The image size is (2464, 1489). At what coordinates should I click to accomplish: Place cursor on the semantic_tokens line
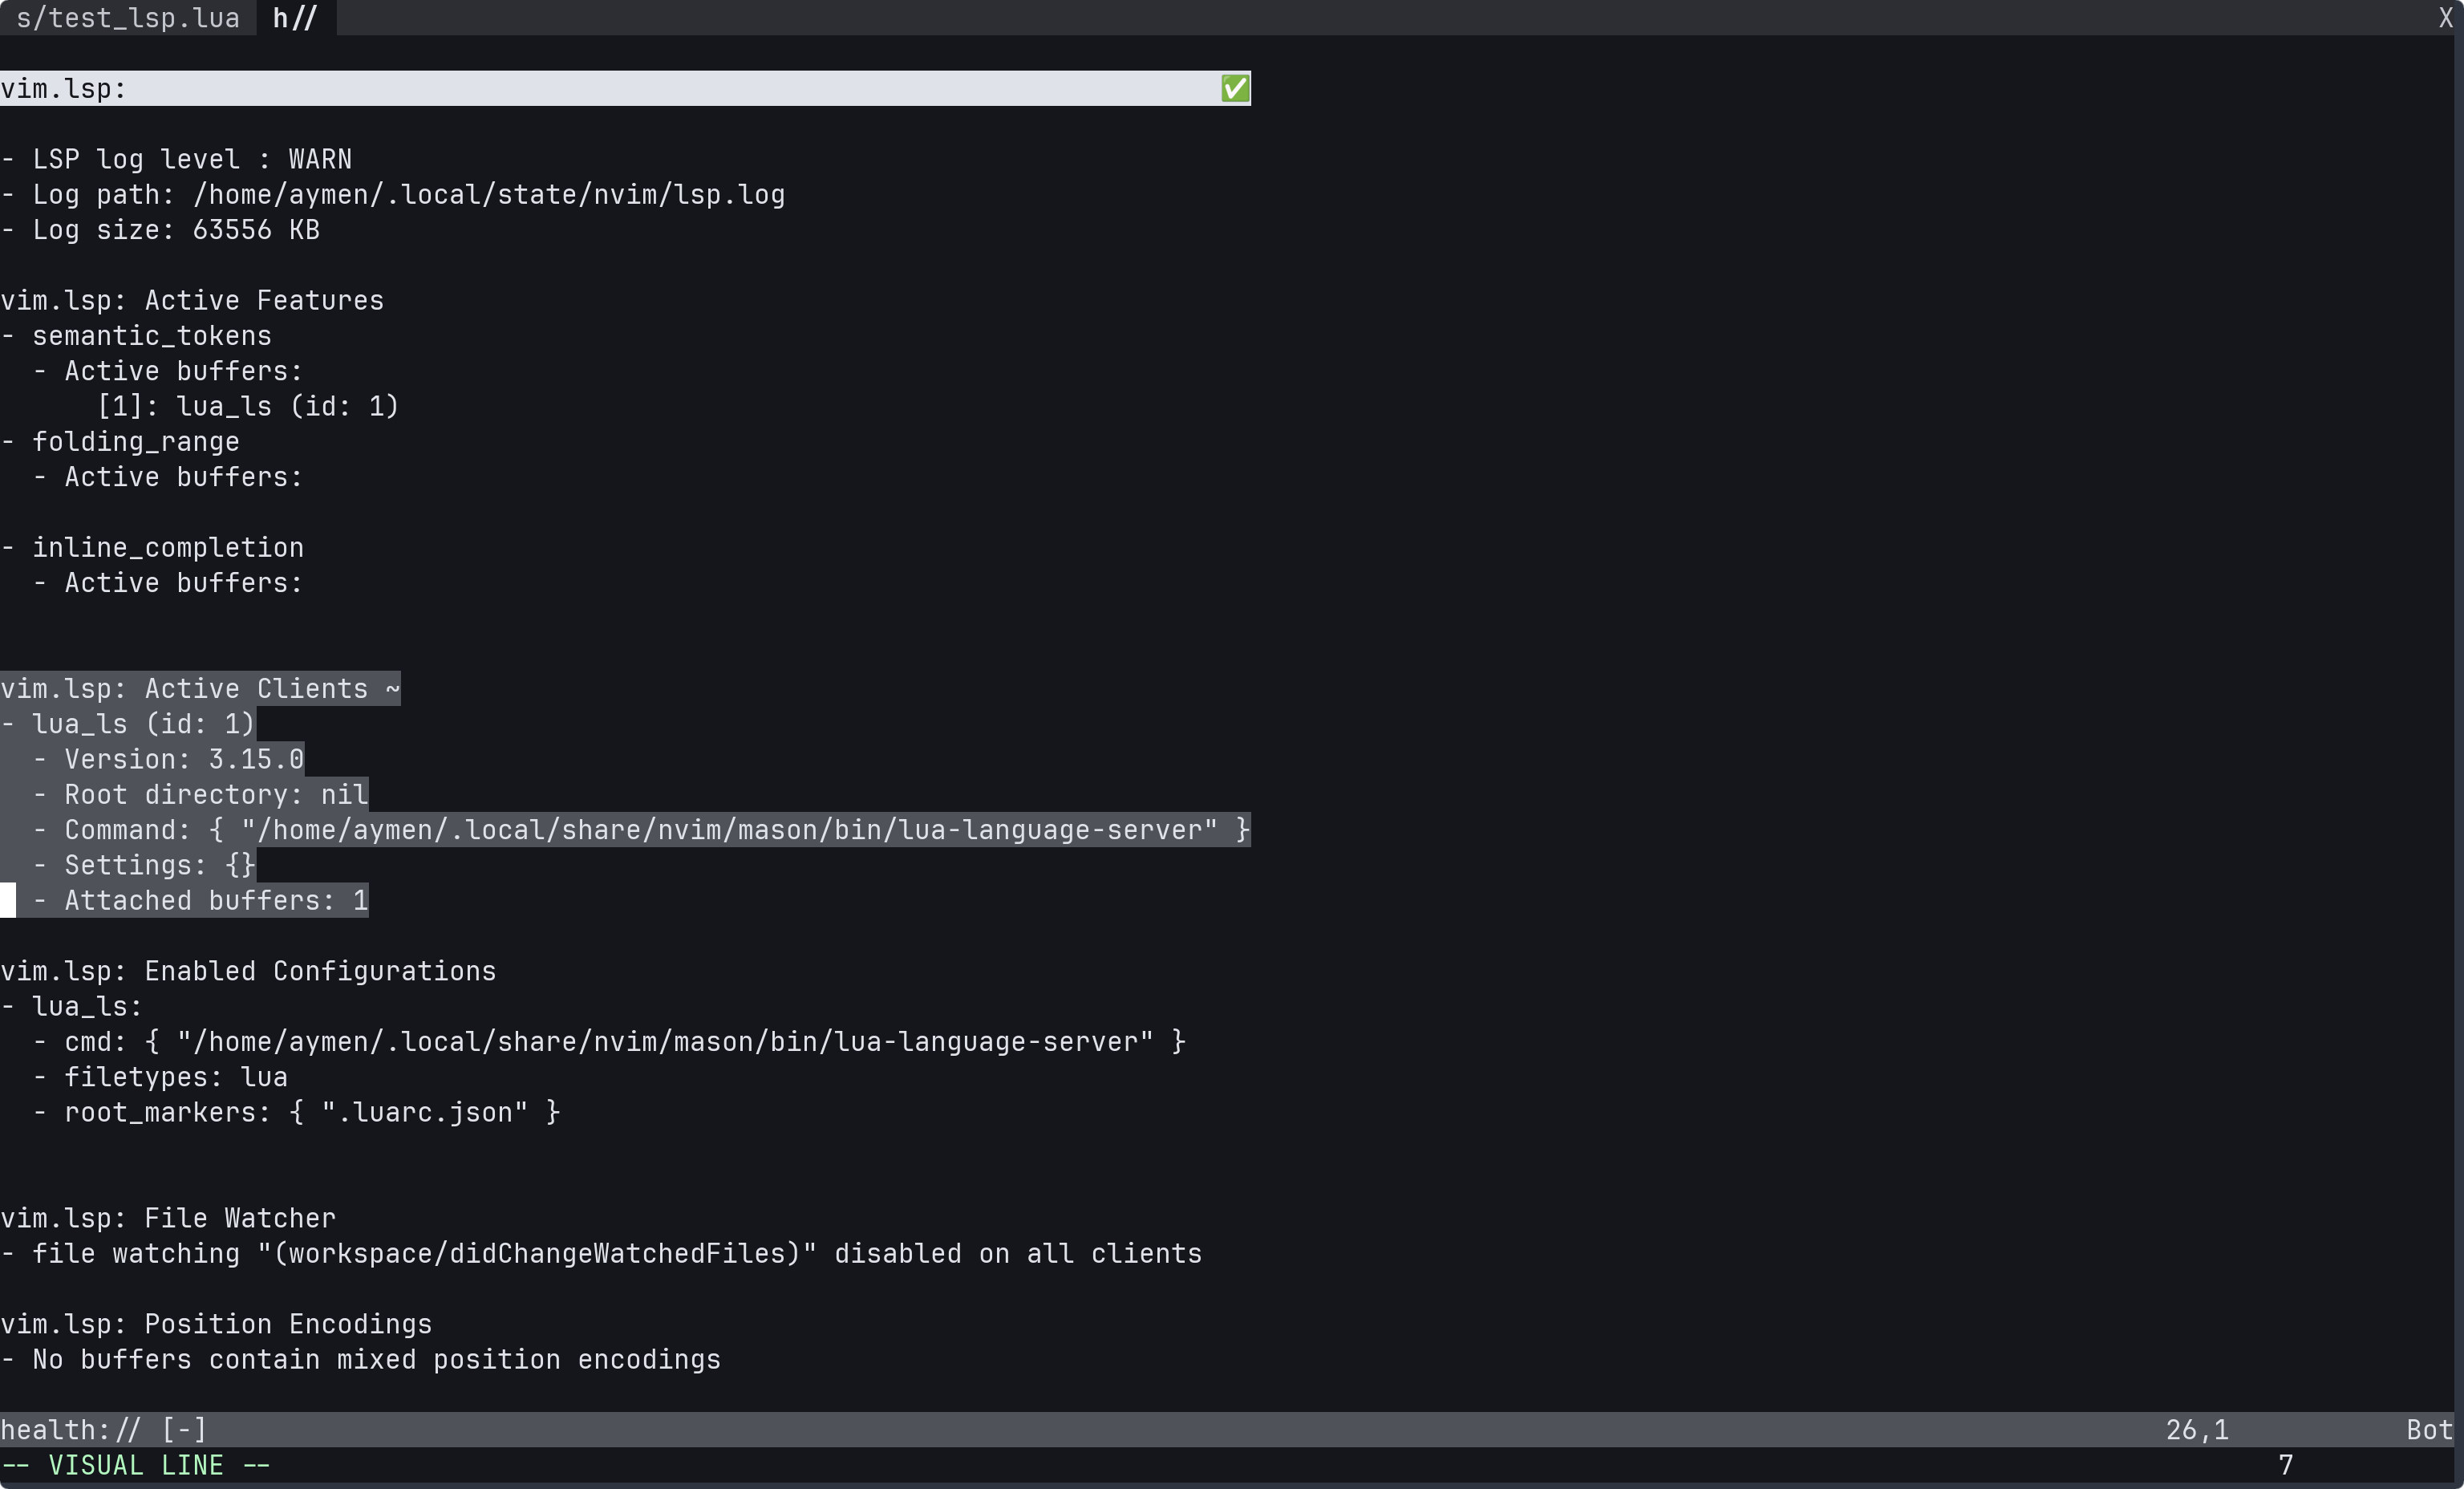pyautogui.click(x=151, y=336)
